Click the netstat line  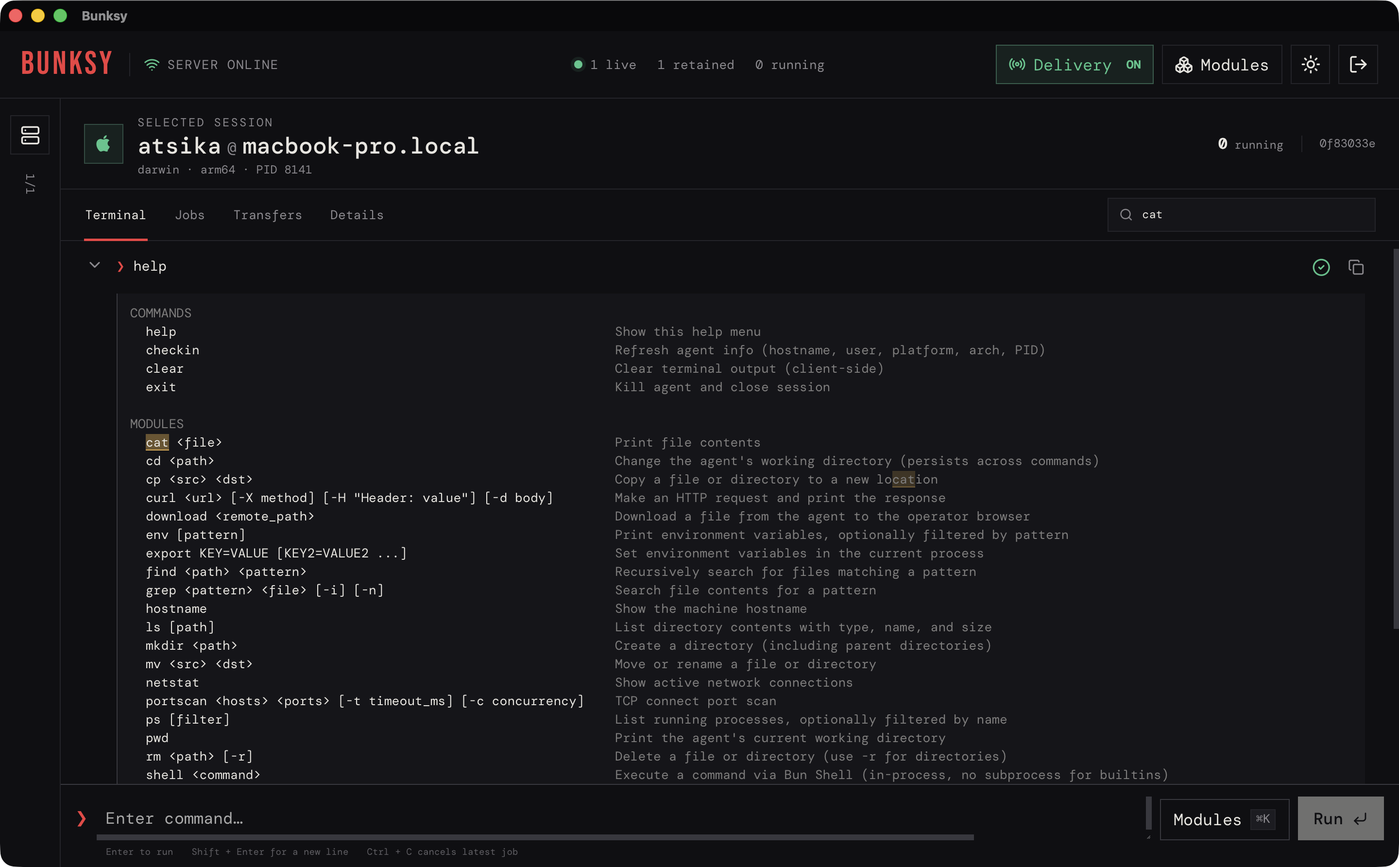click(172, 682)
